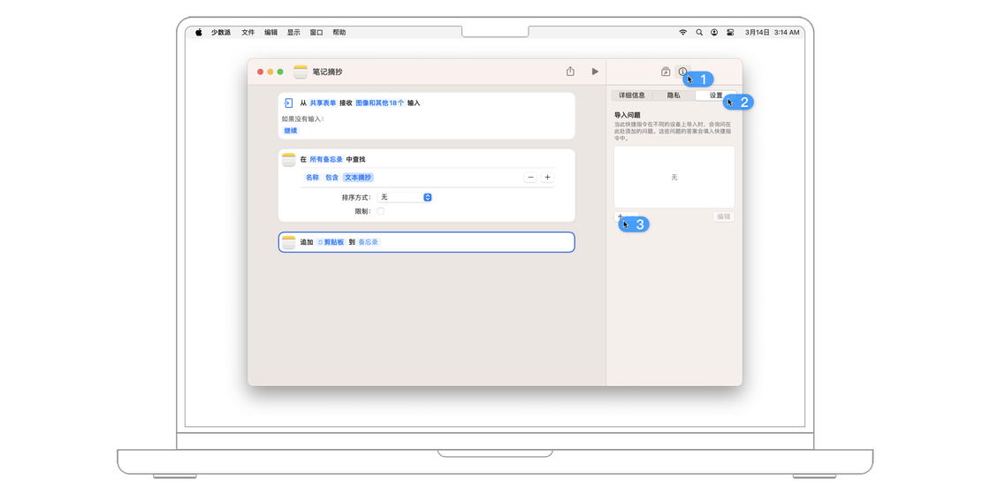
Task: Run the shortcut with the play button
Action: (x=595, y=72)
